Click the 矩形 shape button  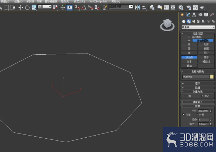point(206,44)
